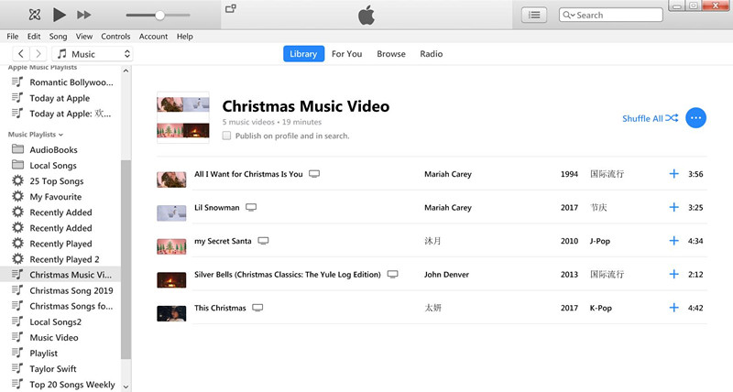Open the Song menu
The image size is (733, 392).
(58, 37)
